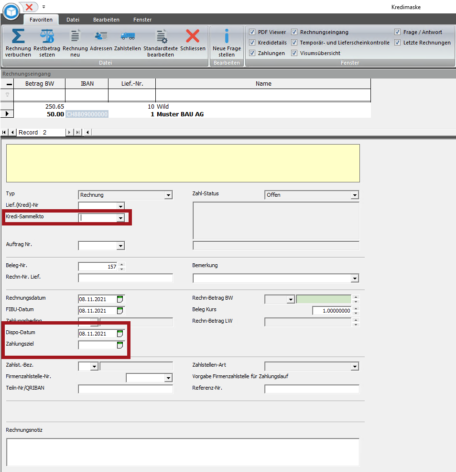
Task: Expand the Zahl-Status dropdown showing Offen
Action: (355, 195)
